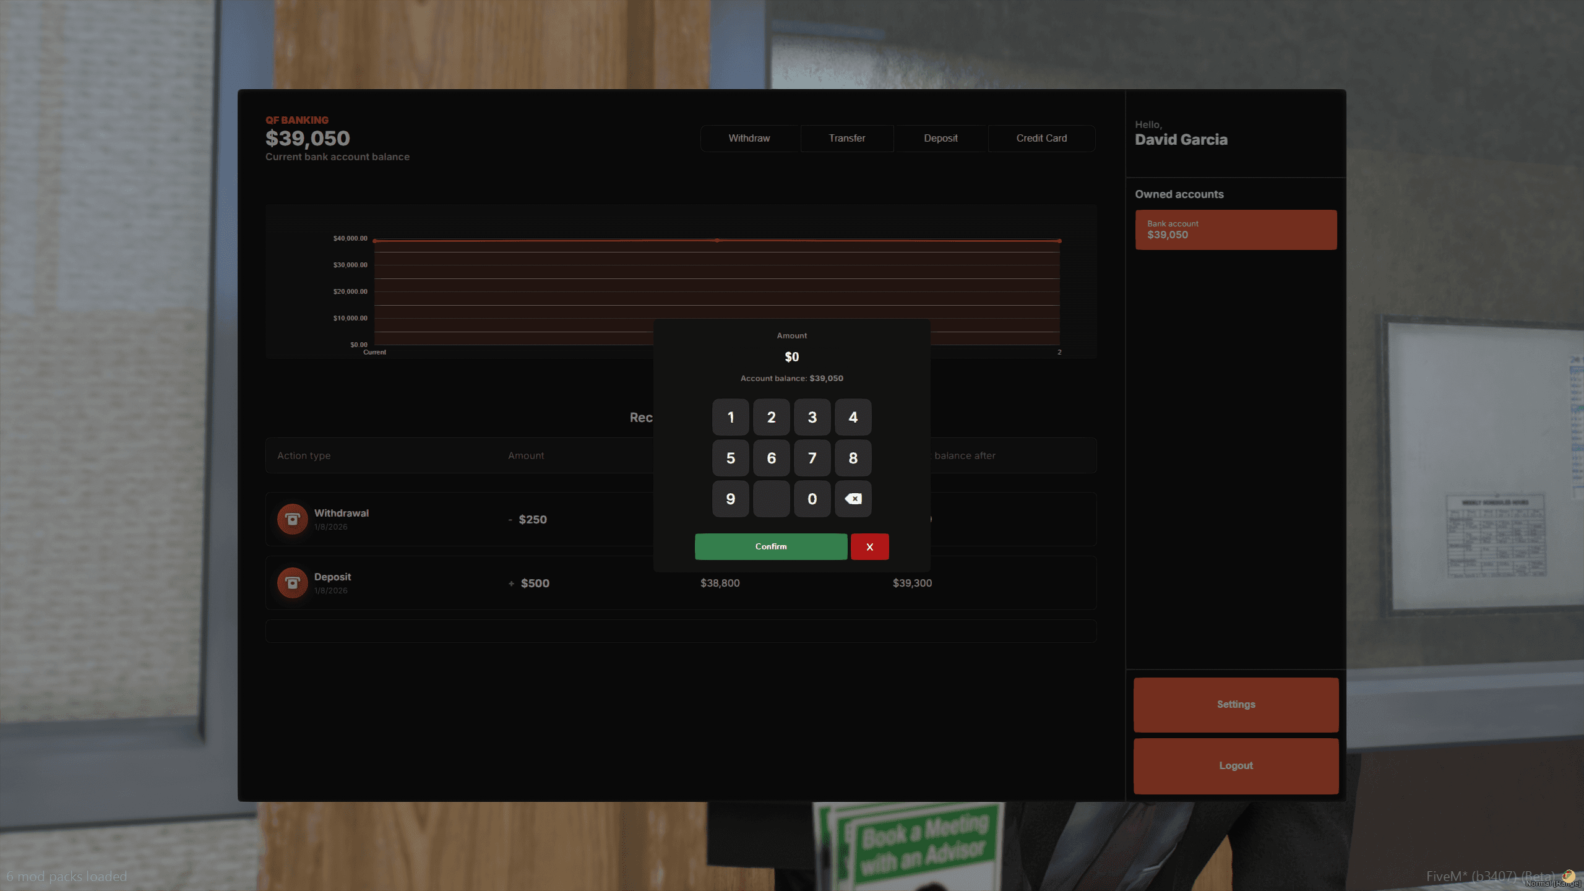Confirm the entered amount
This screenshot has height=891, width=1584.
coord(771,546)
